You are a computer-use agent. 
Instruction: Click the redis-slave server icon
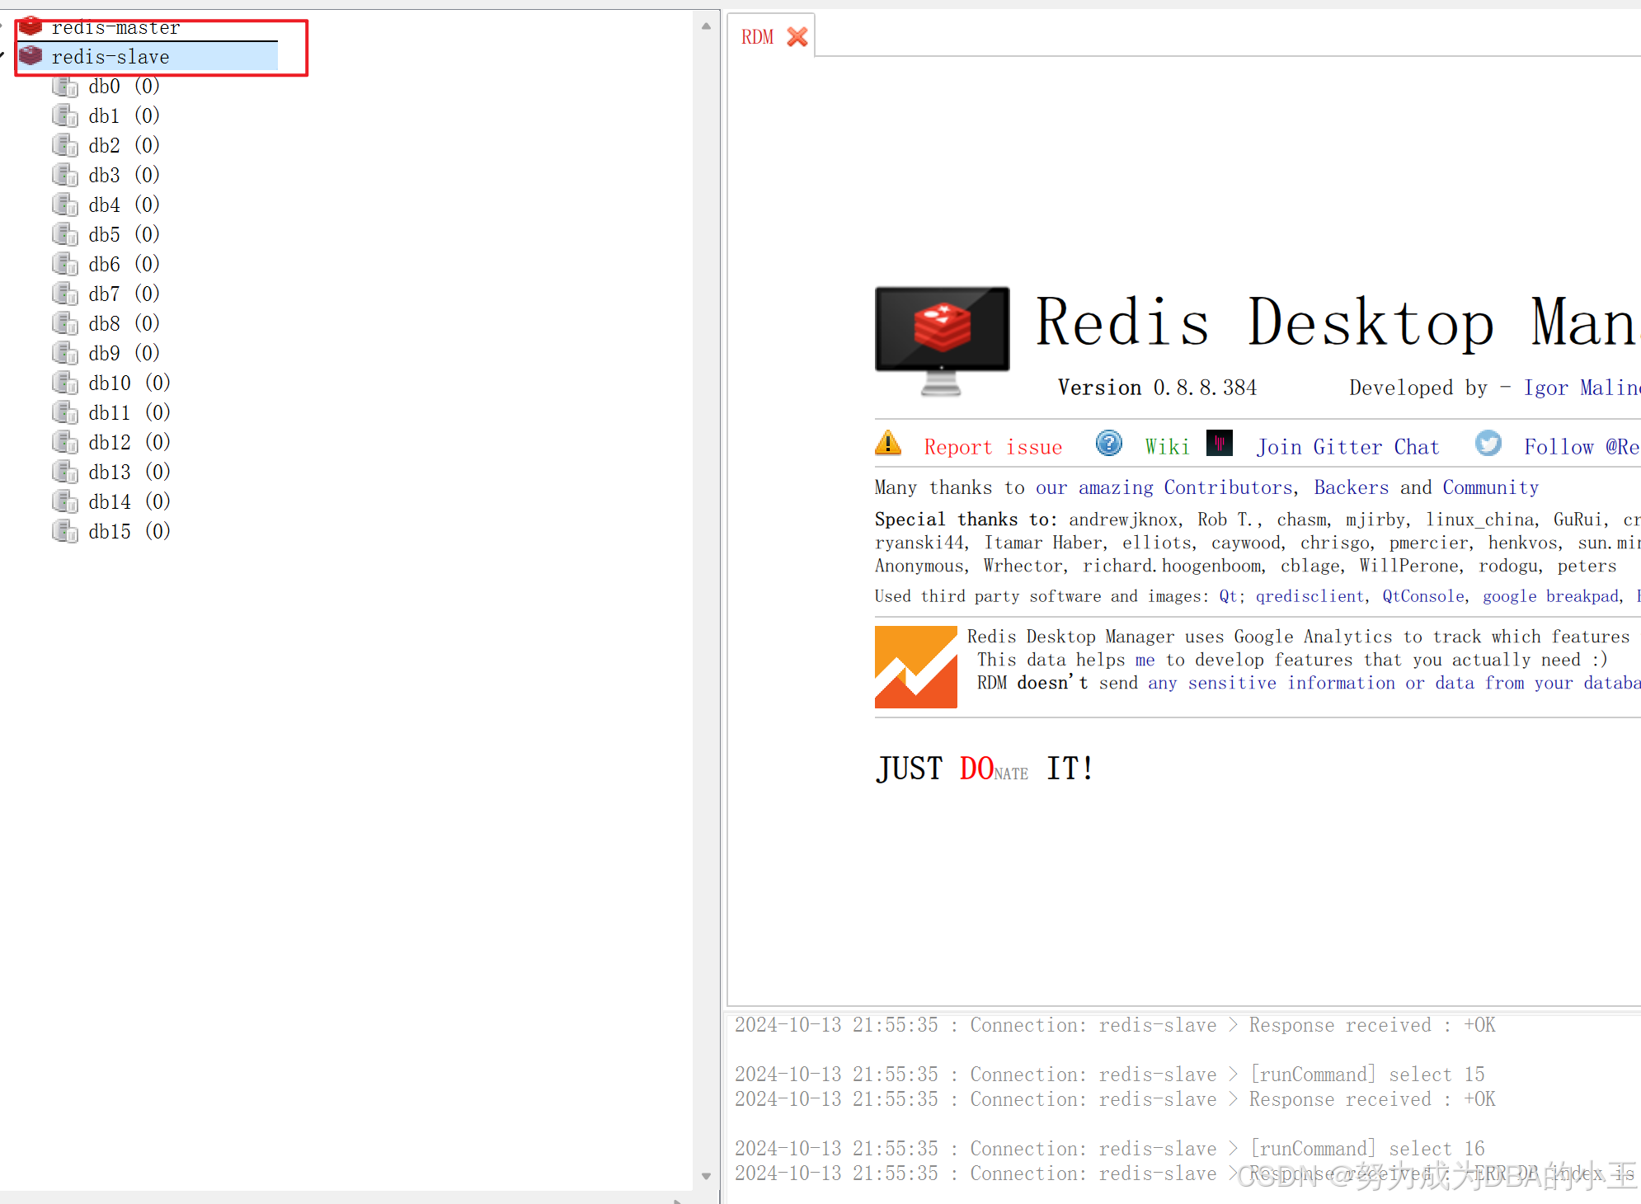(x=31, y=56)
